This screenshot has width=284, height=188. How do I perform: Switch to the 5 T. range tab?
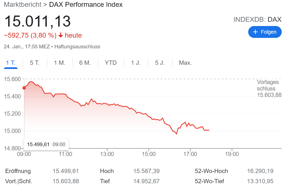[x=35, y=63]
